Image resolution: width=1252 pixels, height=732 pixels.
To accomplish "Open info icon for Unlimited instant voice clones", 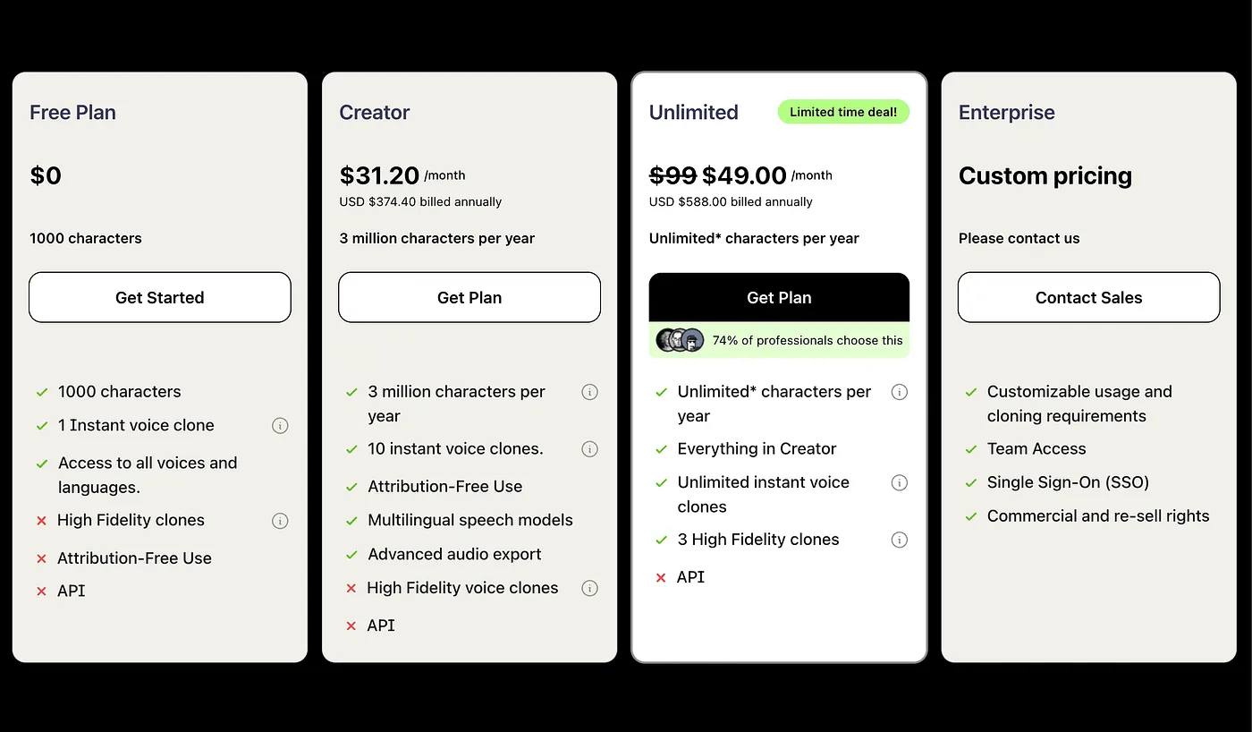I will (900, 483).
